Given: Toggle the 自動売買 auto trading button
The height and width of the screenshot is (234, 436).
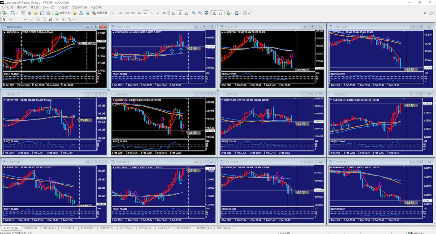Looking at the screenshot, I should pos(99,13).
